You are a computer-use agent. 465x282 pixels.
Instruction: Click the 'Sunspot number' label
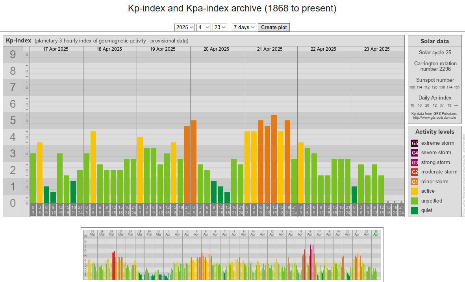pyautogui.click(x=435, y=80)
